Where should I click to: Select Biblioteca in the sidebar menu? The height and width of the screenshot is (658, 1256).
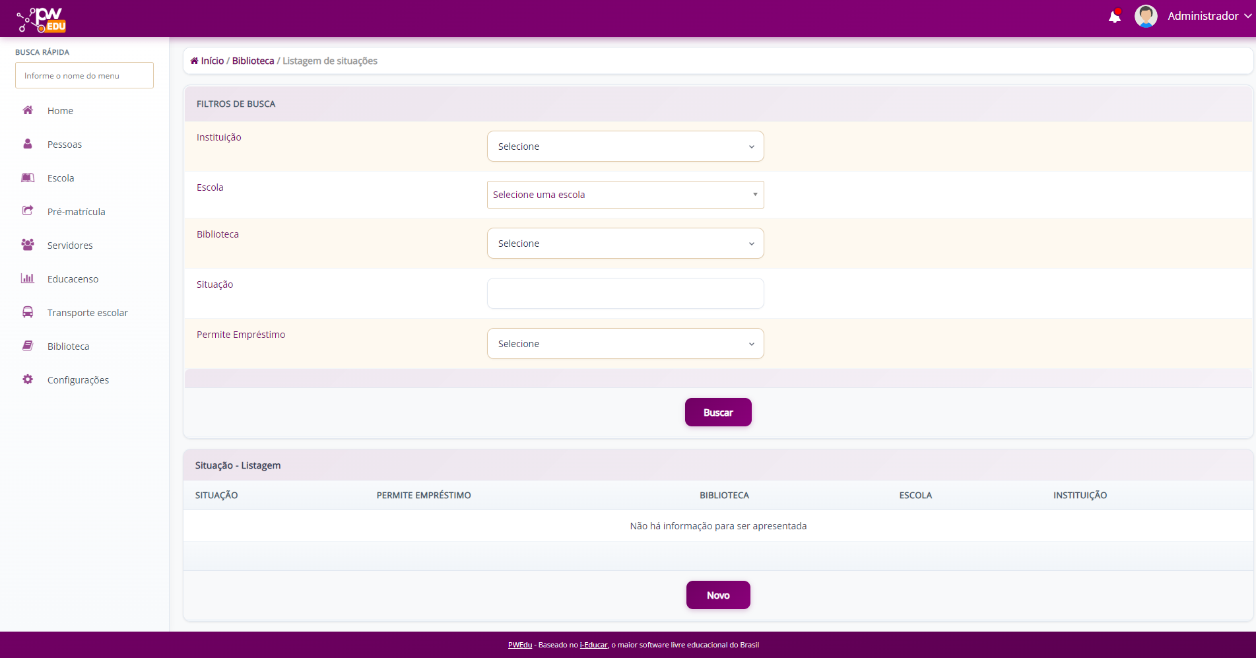click(x=68, y=346)
